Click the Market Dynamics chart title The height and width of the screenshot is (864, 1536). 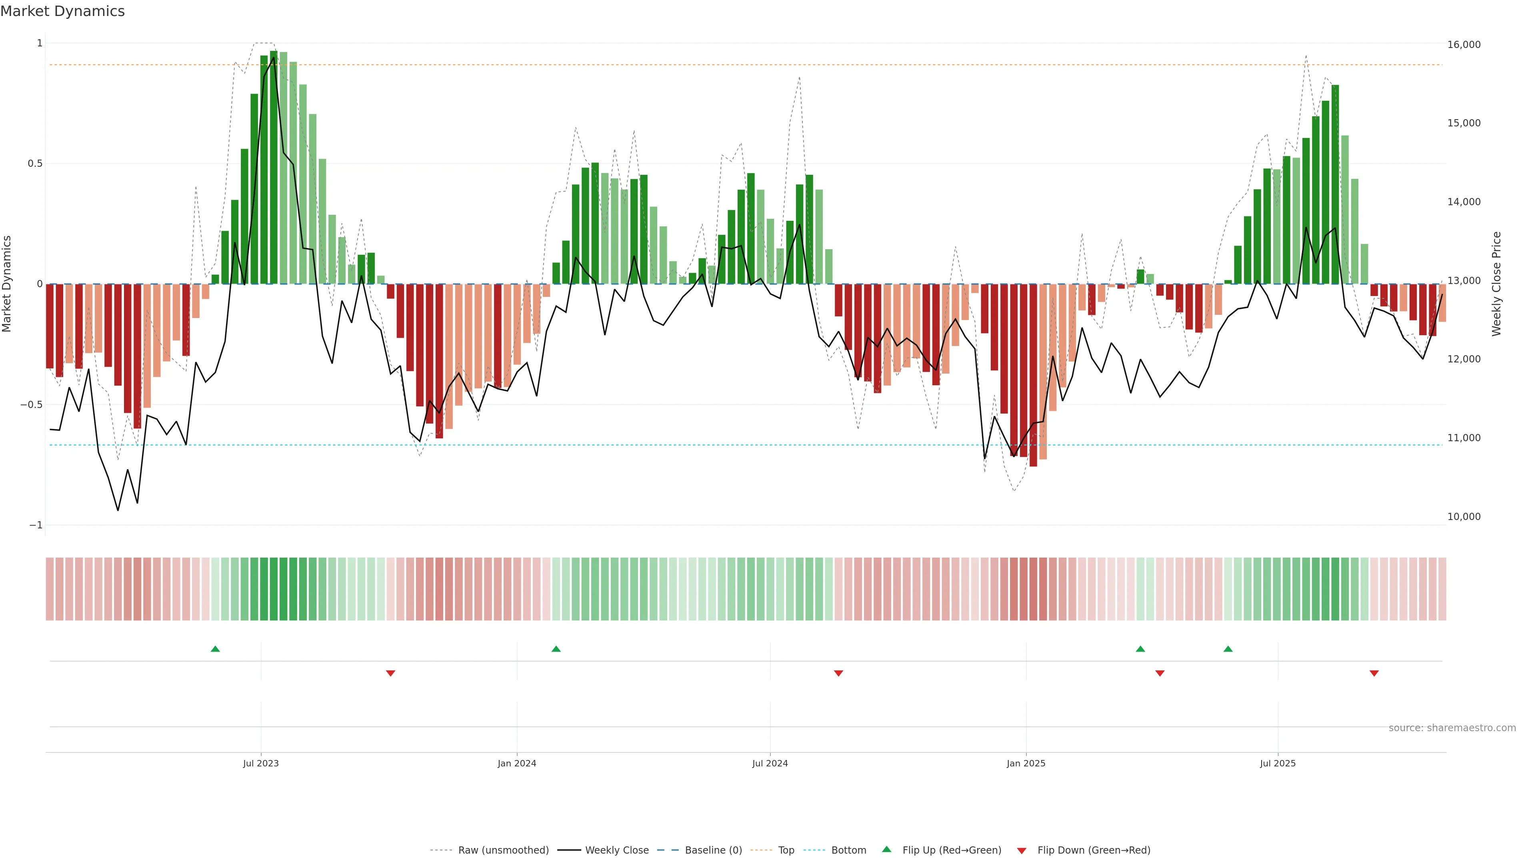click(63, 11)
